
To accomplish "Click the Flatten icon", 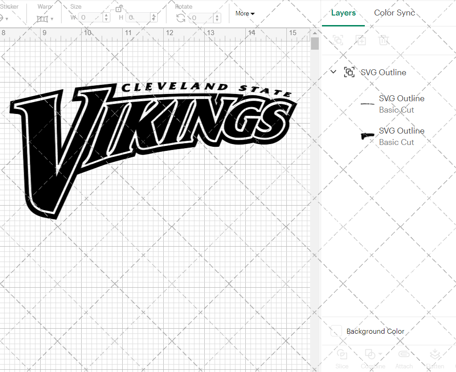I will pos(435,358).
